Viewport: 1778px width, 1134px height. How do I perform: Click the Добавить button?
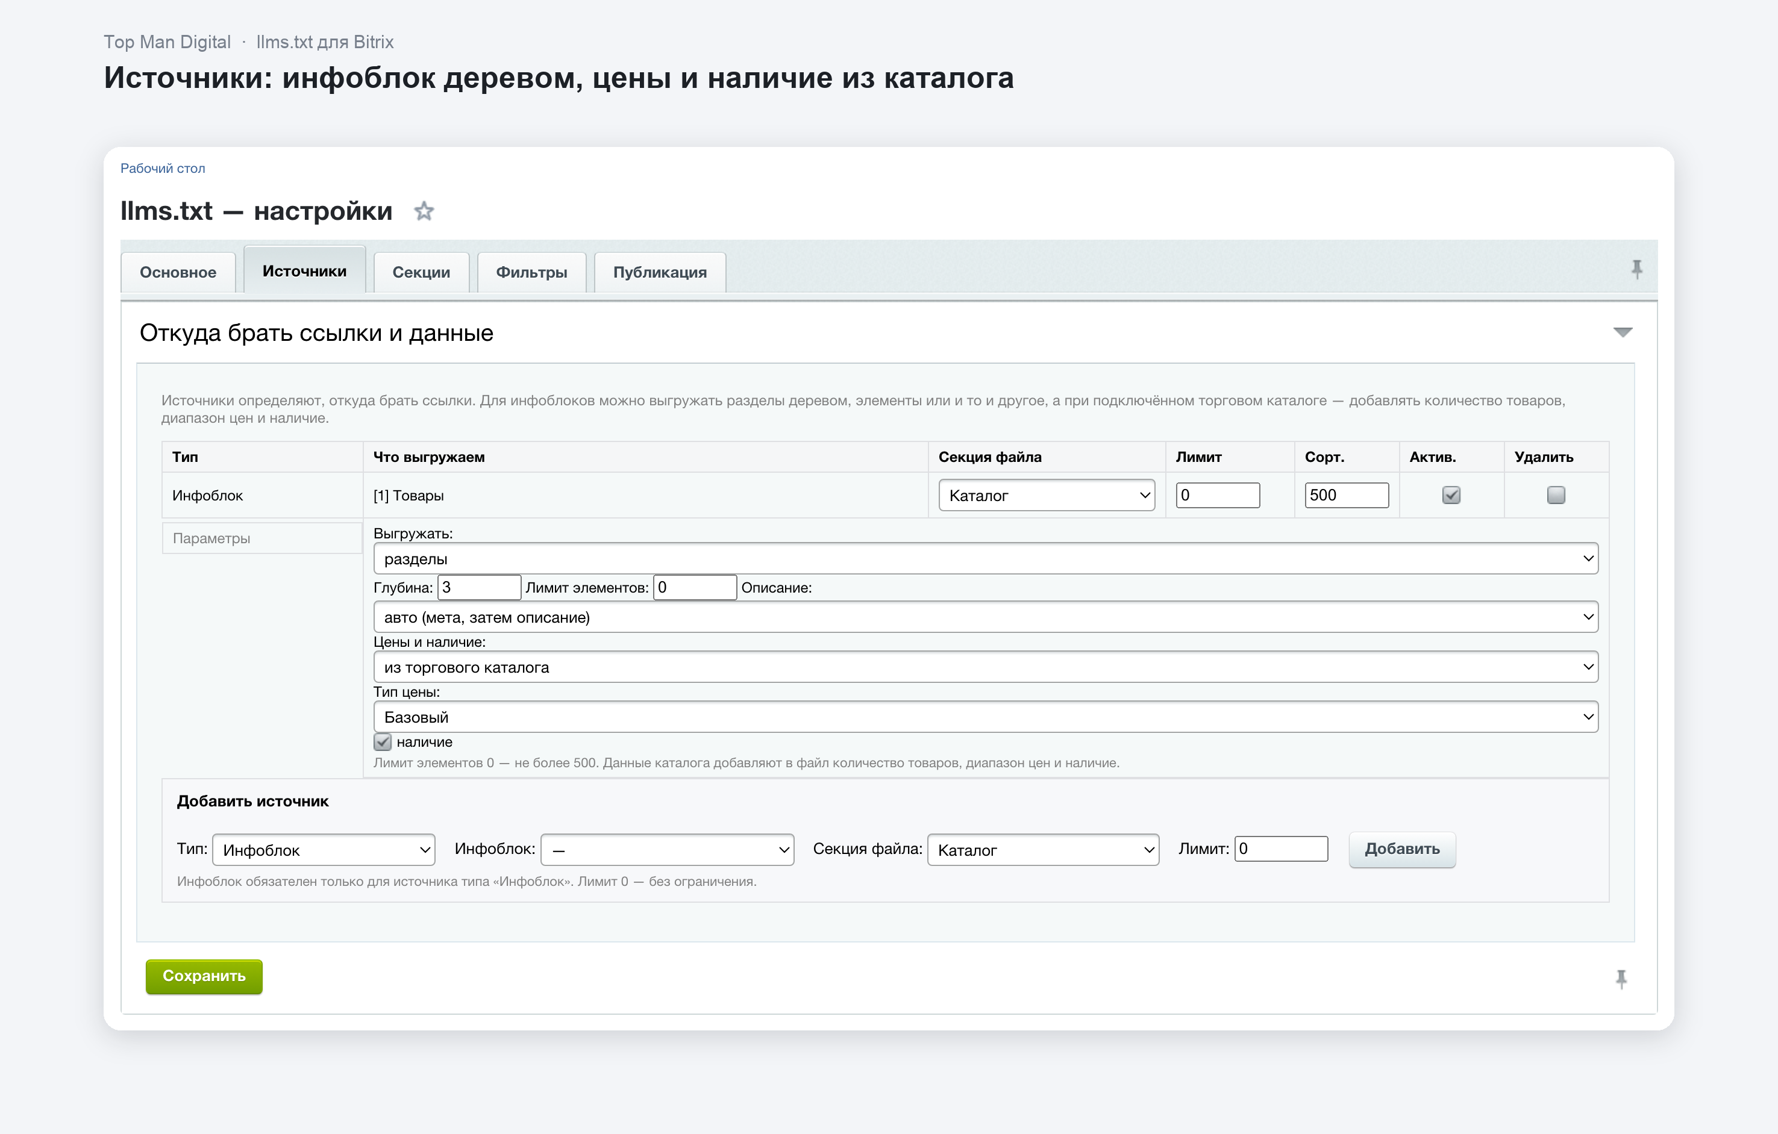pos(1402,849)
